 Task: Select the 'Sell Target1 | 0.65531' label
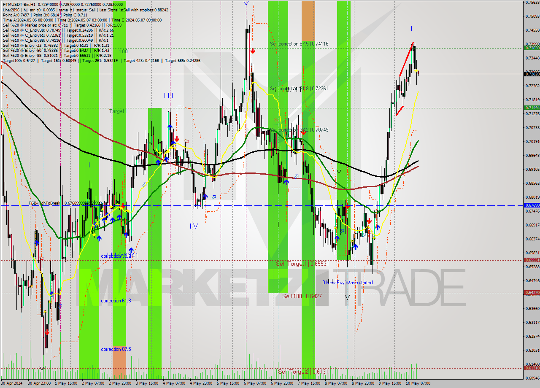tap(302, 264)
